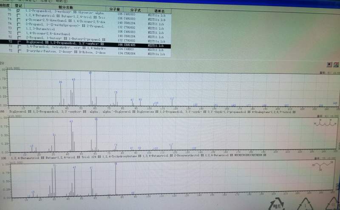
Task: Sort by the 分子式 column header
Action: [135, 10]
